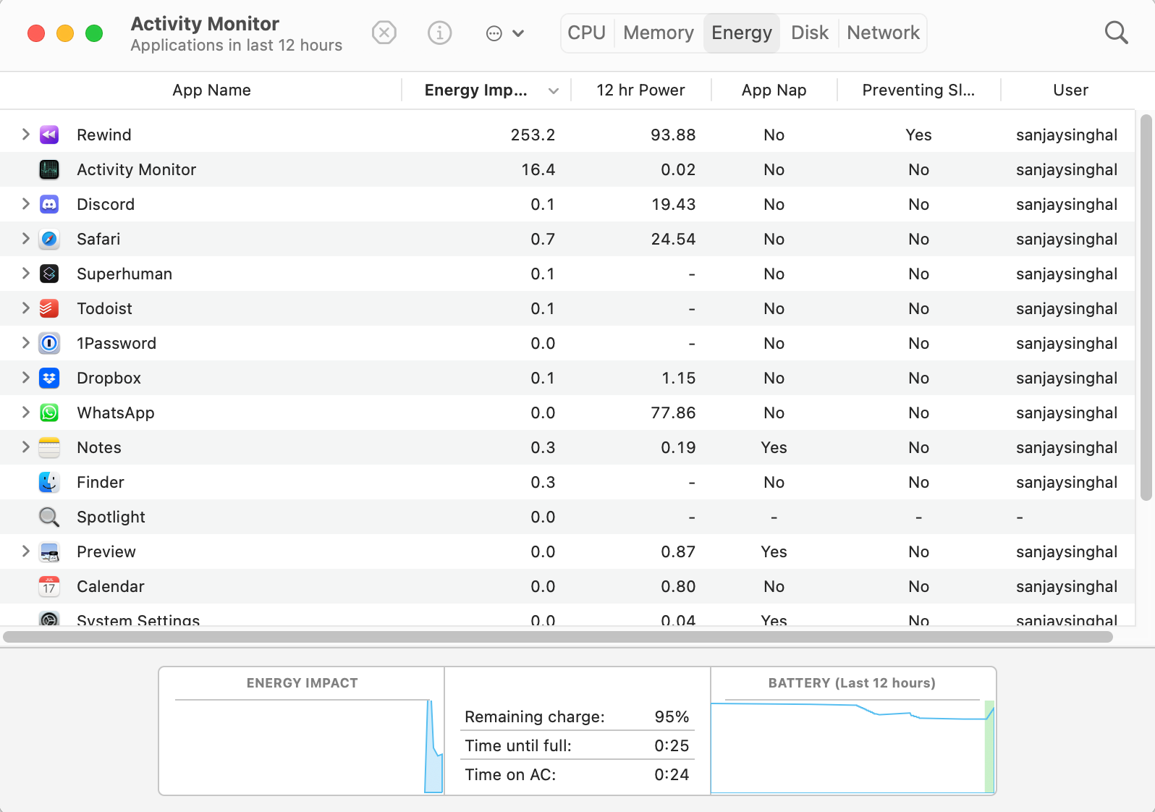Screen dimensions: 1155x812
Task: Click the Preview app icon
Action: (x=49, y=551)
